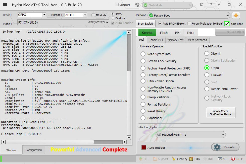Open the Memory Test tab

(175, 40)
